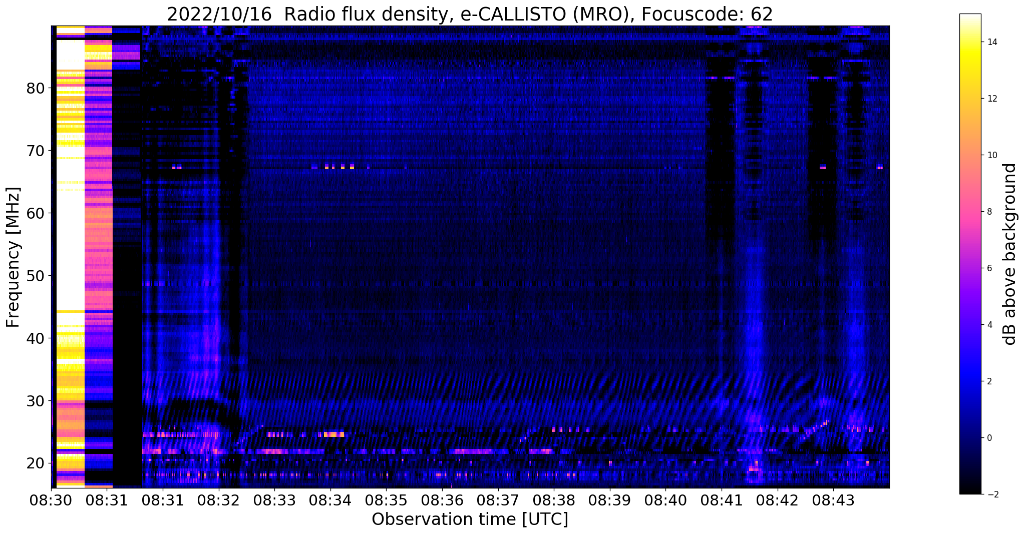Click the colorbar tick labeled 8
1025x534 pixels.
click(989, 212)
